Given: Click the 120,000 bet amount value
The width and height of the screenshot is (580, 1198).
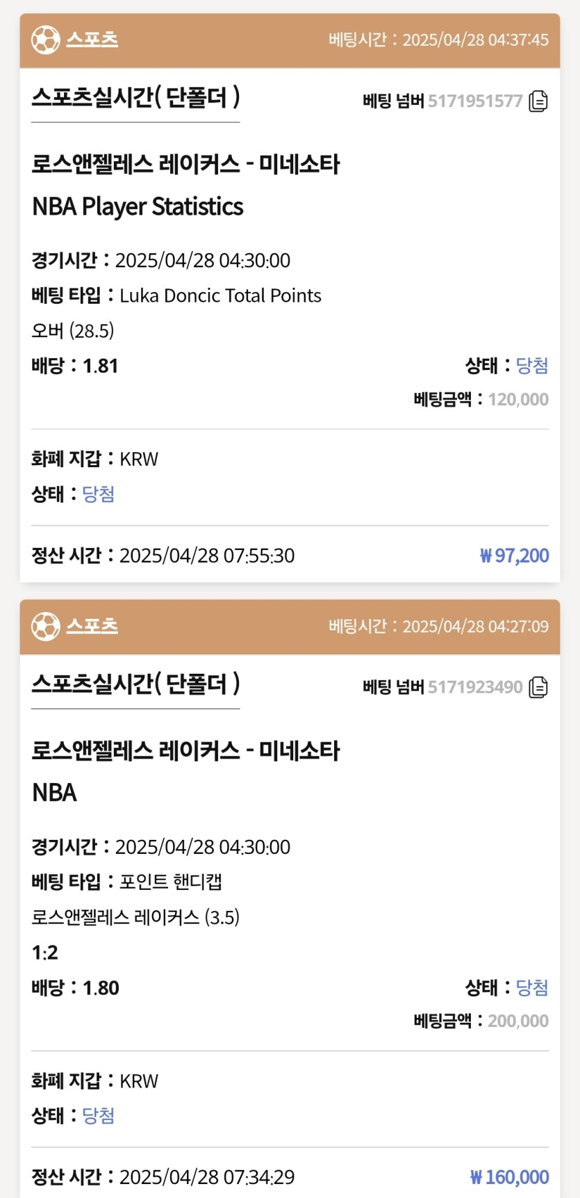Looking at the screenshot, I should tap(518, 400).
